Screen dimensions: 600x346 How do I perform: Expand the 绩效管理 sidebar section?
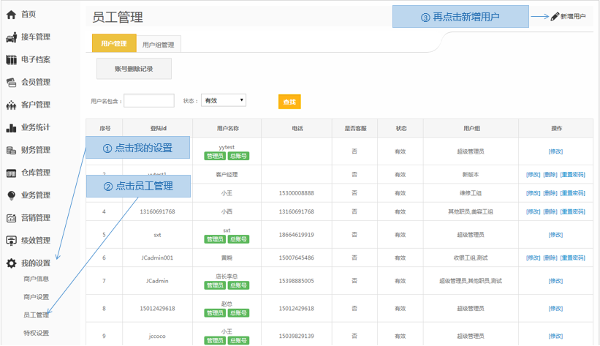coord(35,241)
